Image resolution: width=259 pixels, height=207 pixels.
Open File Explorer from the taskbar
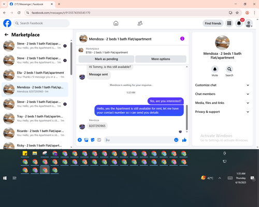pyautogui.click(x=35, y=153)
